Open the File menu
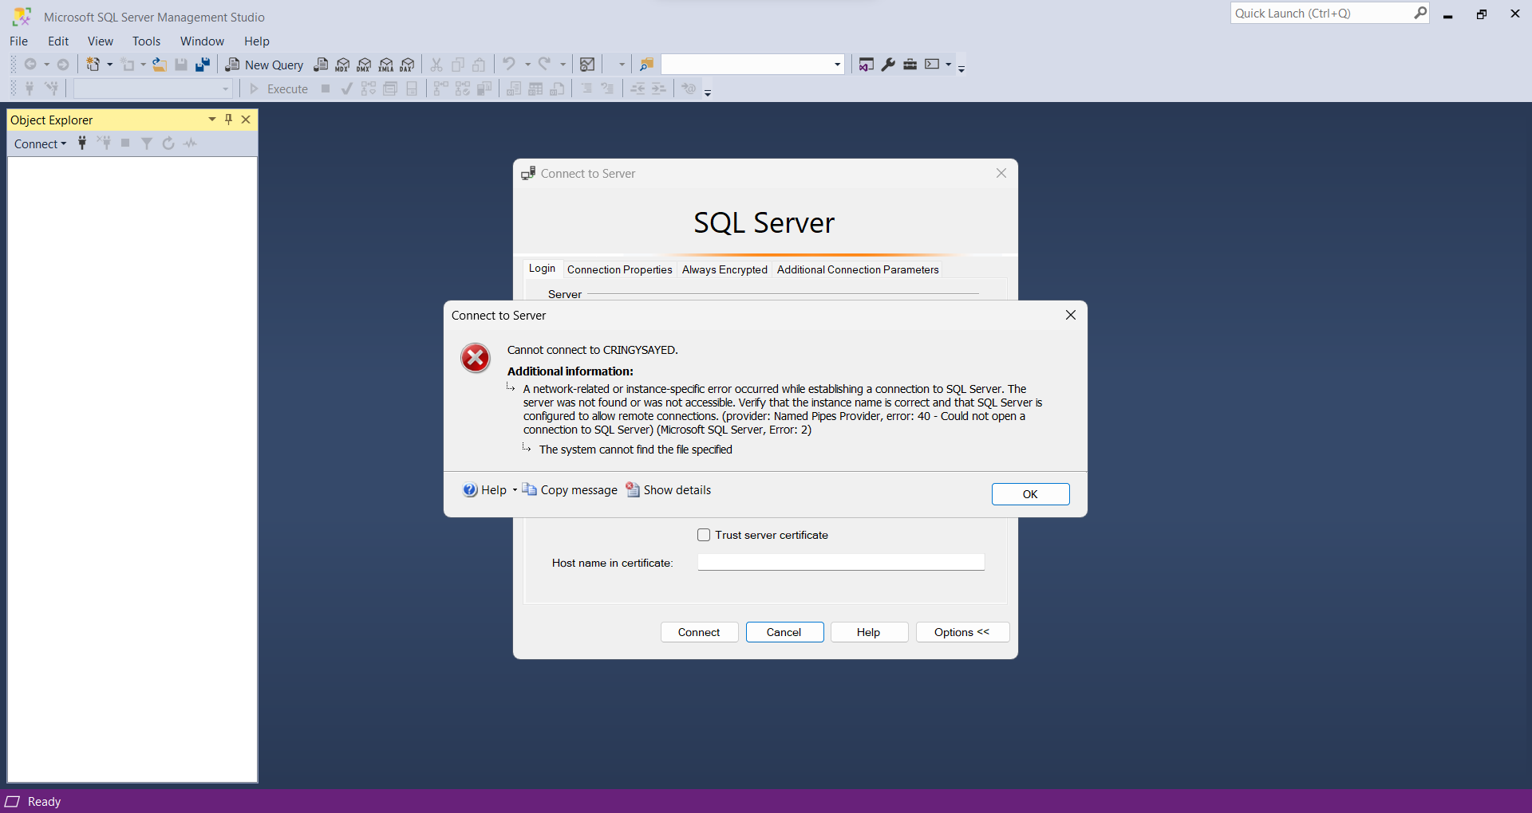Image resolution: width=1532 pixels, height=813 pixels. click(x=18, y=41)
